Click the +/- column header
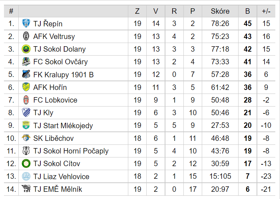Image resolution: width=280 pixels, height=199 pixels. pos(266,11)
